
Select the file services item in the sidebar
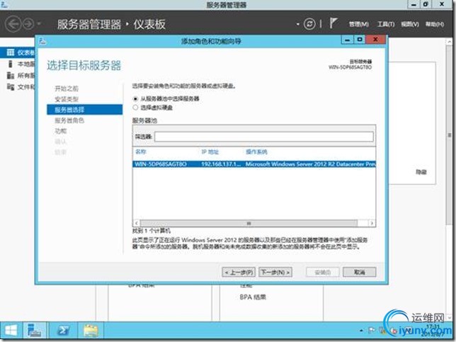point(18,86)
